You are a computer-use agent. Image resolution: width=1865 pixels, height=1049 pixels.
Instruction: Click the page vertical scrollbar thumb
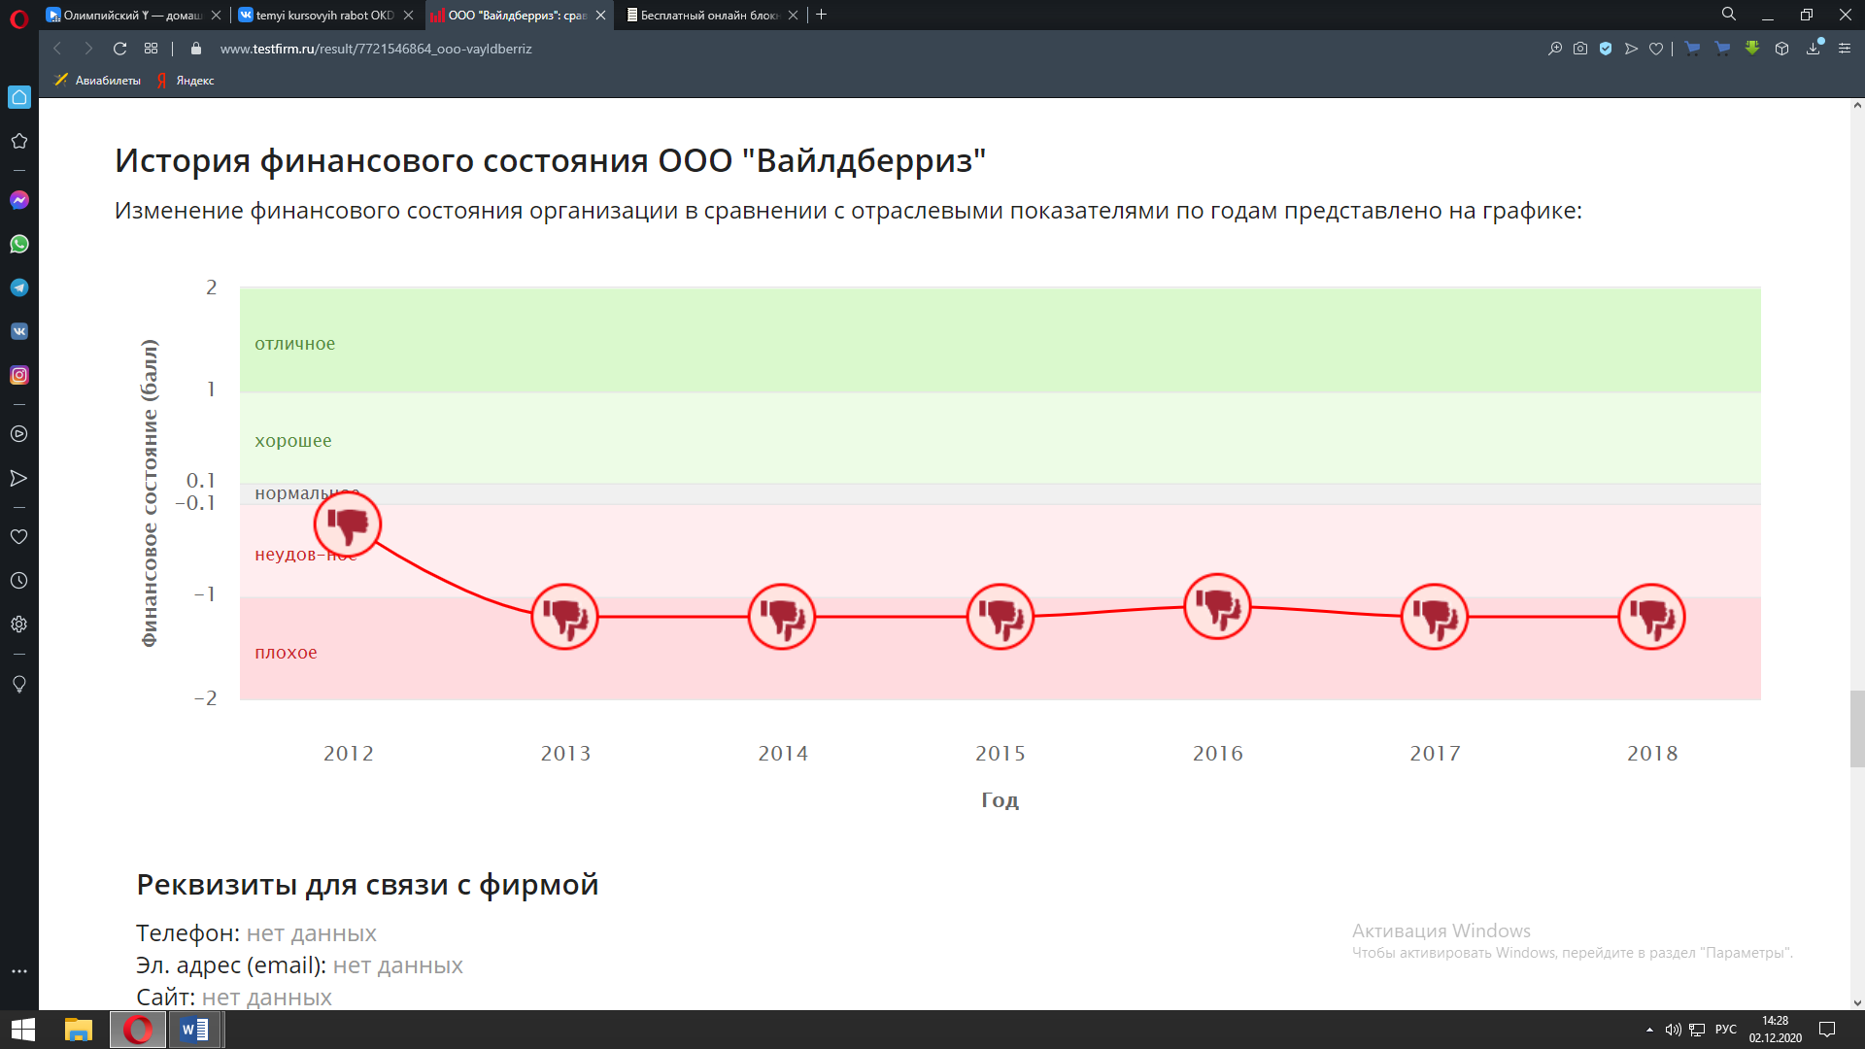(x=1857, y=728)
